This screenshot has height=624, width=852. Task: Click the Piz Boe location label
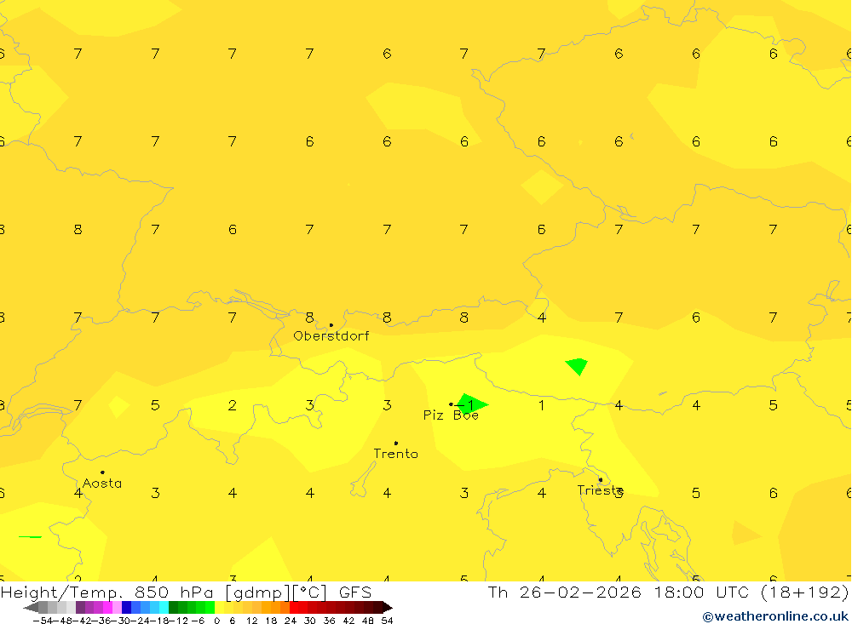[x=451, y=415]
